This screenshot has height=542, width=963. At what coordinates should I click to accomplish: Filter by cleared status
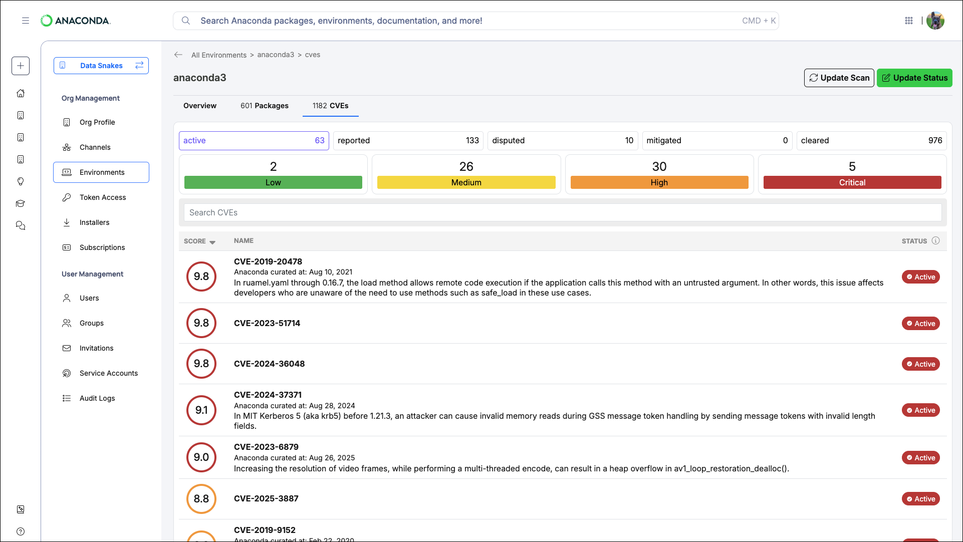click(x=872, y=141)
